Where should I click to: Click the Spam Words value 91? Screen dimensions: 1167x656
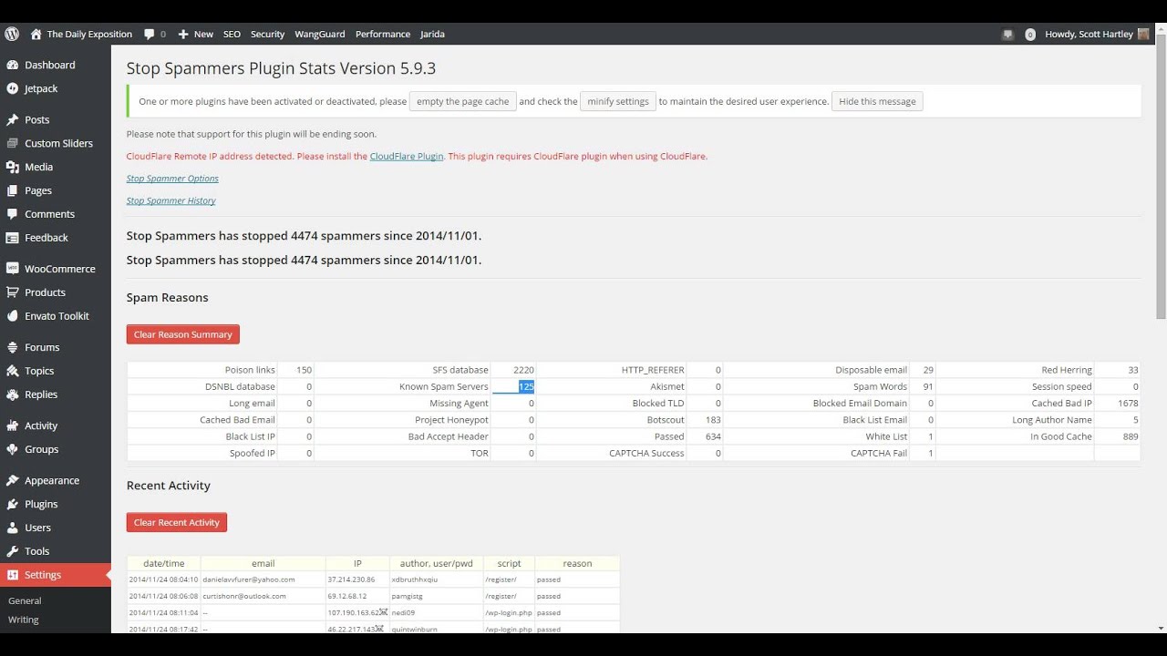point(928,386)
